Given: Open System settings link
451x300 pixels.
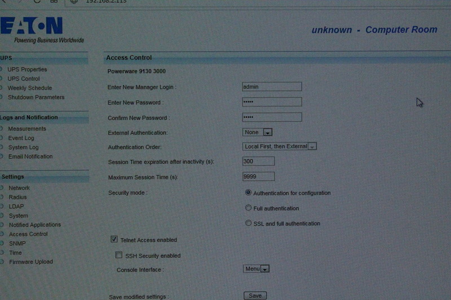Looking at the screenshot, I should [x=19, y=216].
